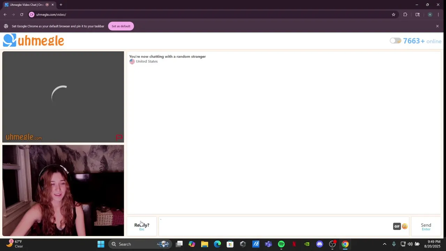Image resolution: width=446 pixels, height=251 pixels.
Task: Open File Explorer from the taskbar
Action: pos(205,244)
